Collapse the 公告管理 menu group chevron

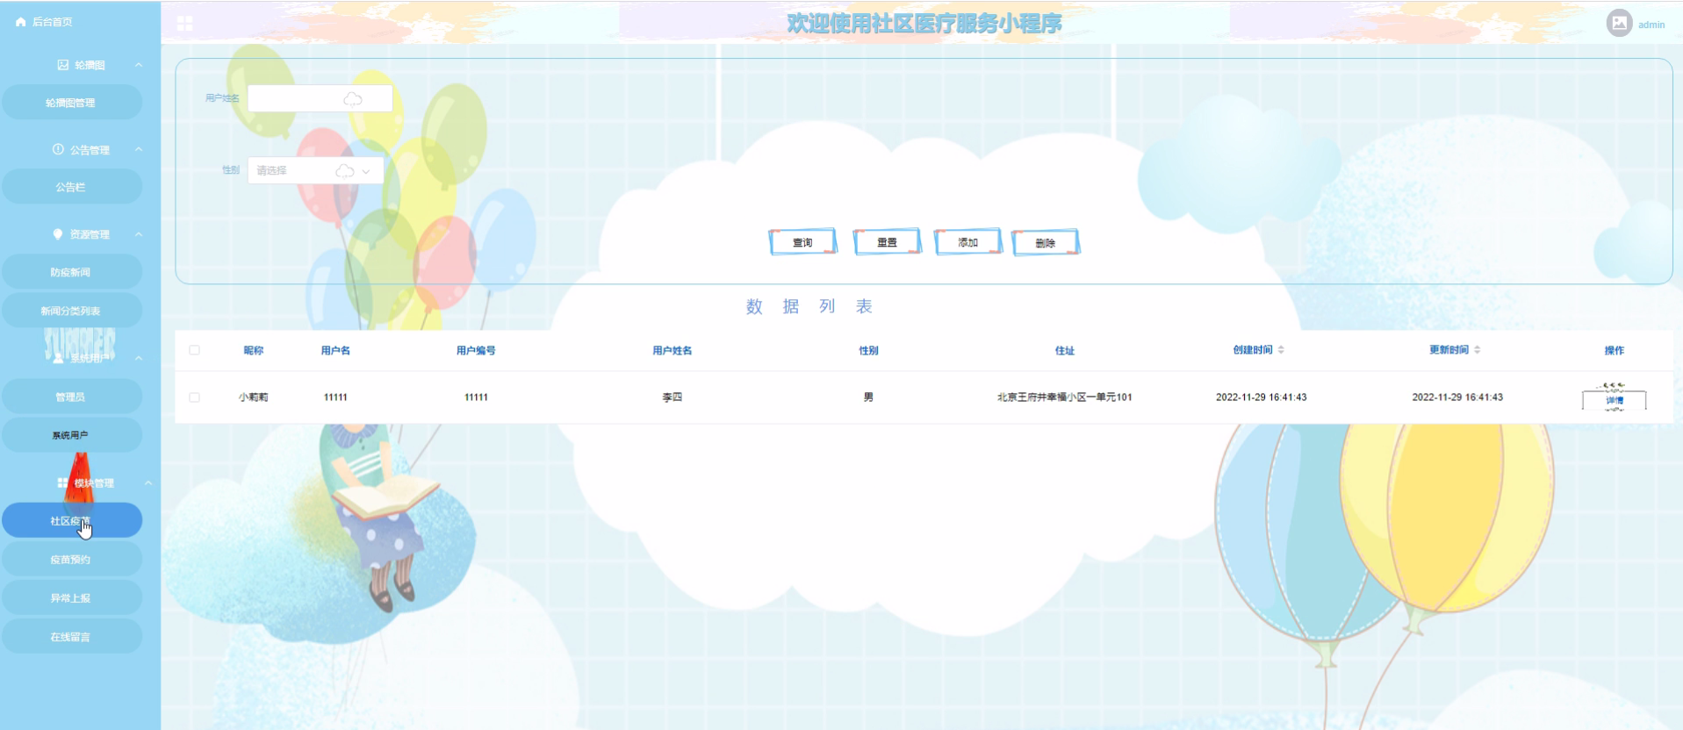tap(139, 149)
